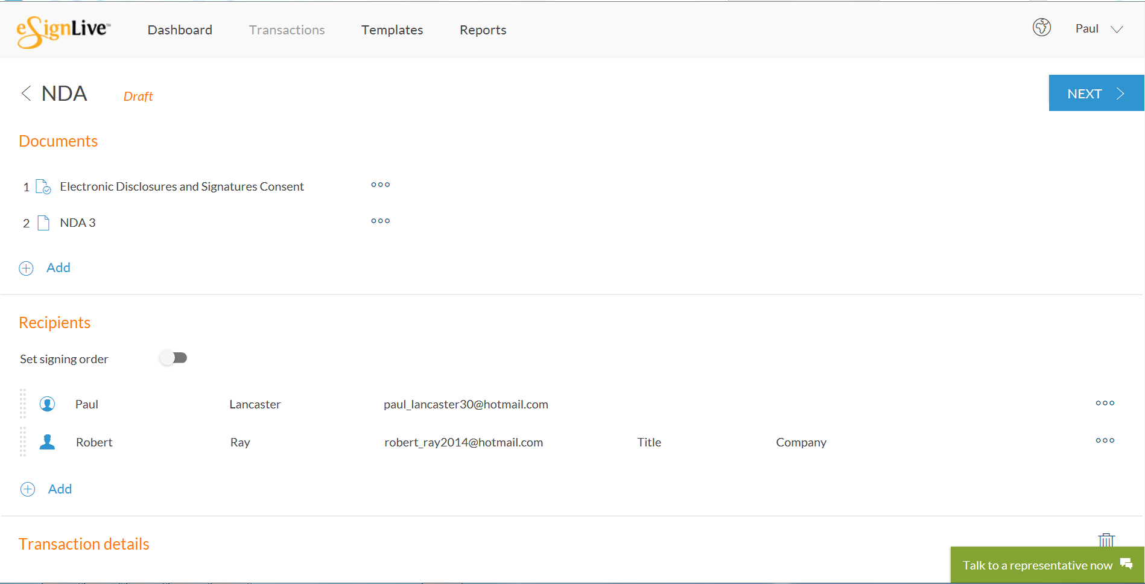The width and height of the screenshot is (1145, 584).
Task: Click Add under Documents
Action: [59, 267]
